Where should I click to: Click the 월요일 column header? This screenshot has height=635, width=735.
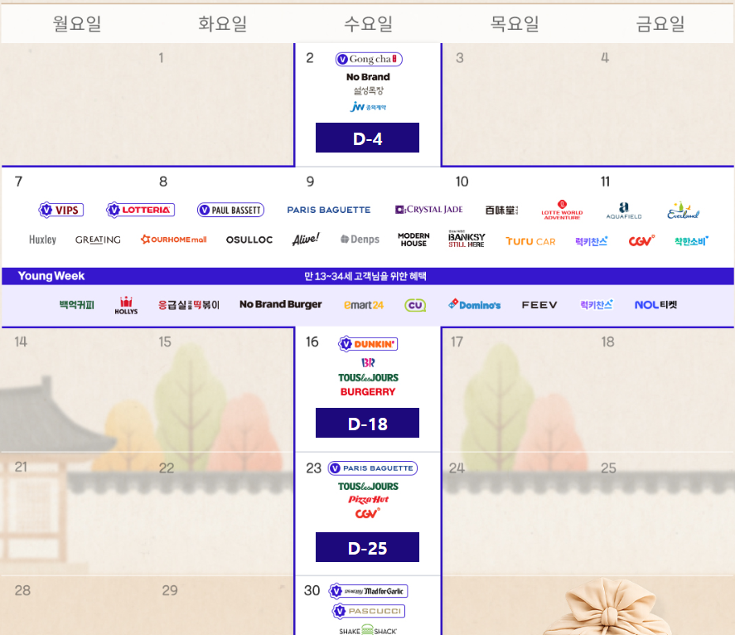click(77, 23)
